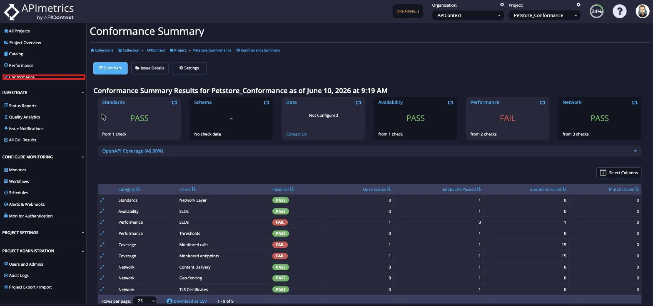Sort by Category column

coord(129,189)
